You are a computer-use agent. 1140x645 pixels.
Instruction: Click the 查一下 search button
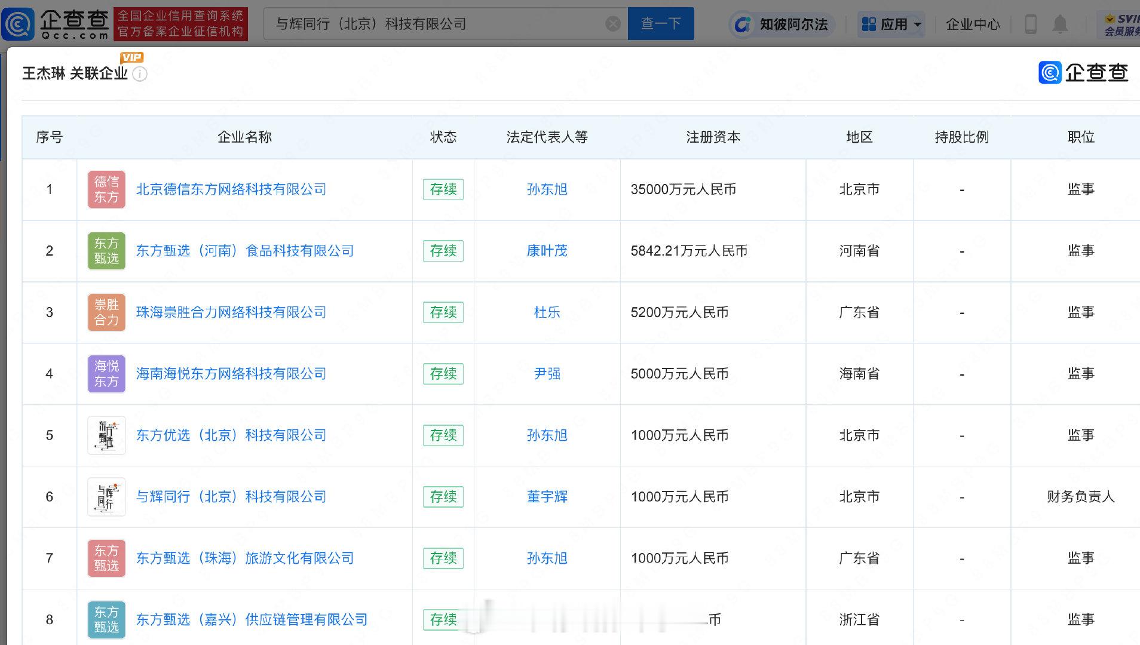(661, 24)
